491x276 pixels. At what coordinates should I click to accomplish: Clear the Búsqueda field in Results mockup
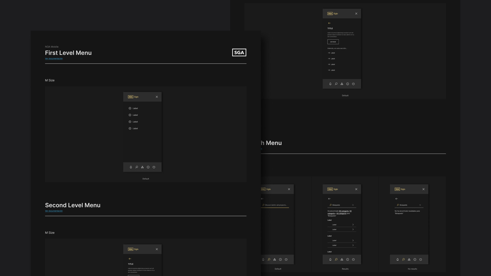353,205
